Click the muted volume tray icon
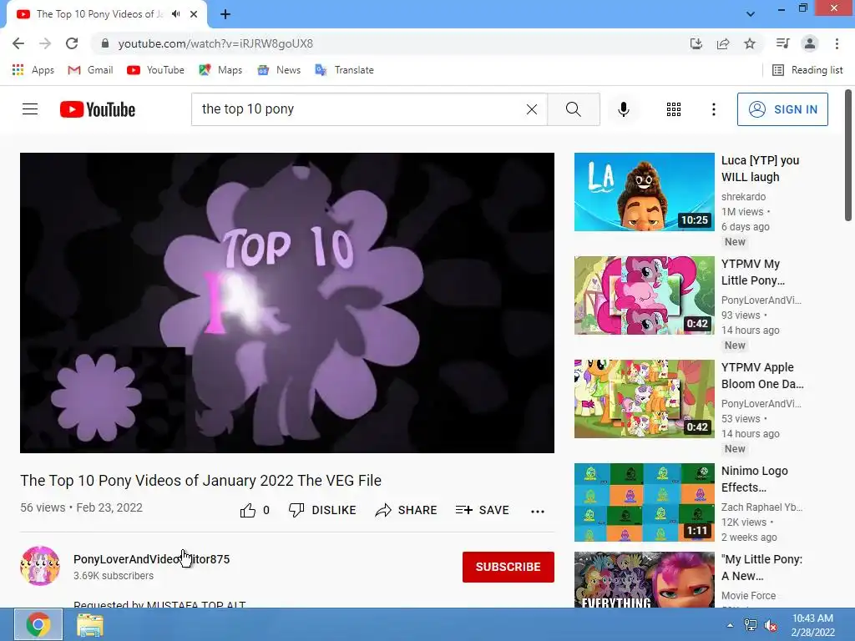Viewport: 855px width, 641px height. click(x=771, y=625)
